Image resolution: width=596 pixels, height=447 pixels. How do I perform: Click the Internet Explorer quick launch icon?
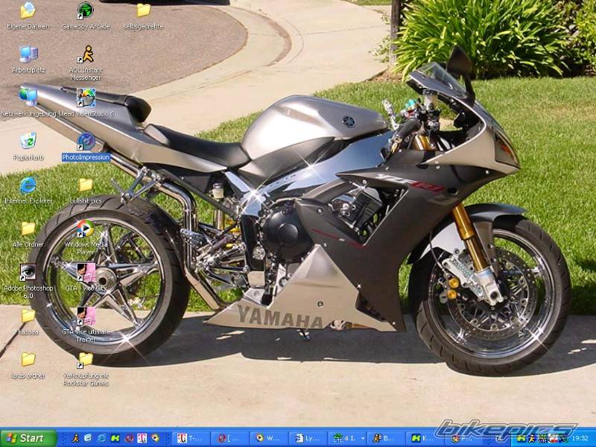point(101,438)
